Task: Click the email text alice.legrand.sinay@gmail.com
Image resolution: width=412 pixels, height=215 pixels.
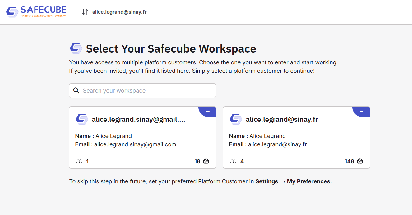Action: [x=135, y=144]
